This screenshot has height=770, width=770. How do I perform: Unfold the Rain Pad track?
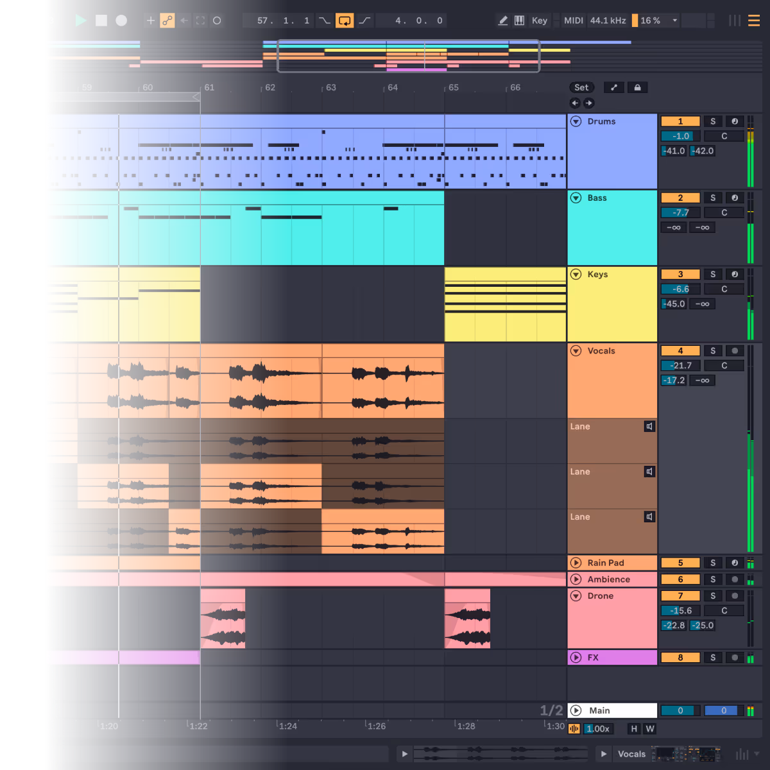pos(576,563)
